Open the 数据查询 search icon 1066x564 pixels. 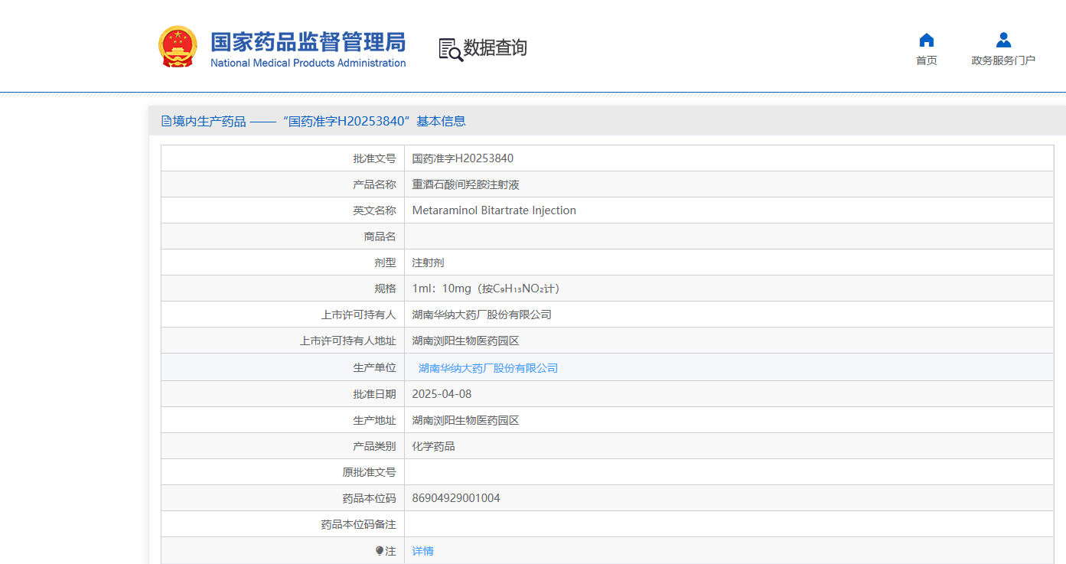[448, 47]
